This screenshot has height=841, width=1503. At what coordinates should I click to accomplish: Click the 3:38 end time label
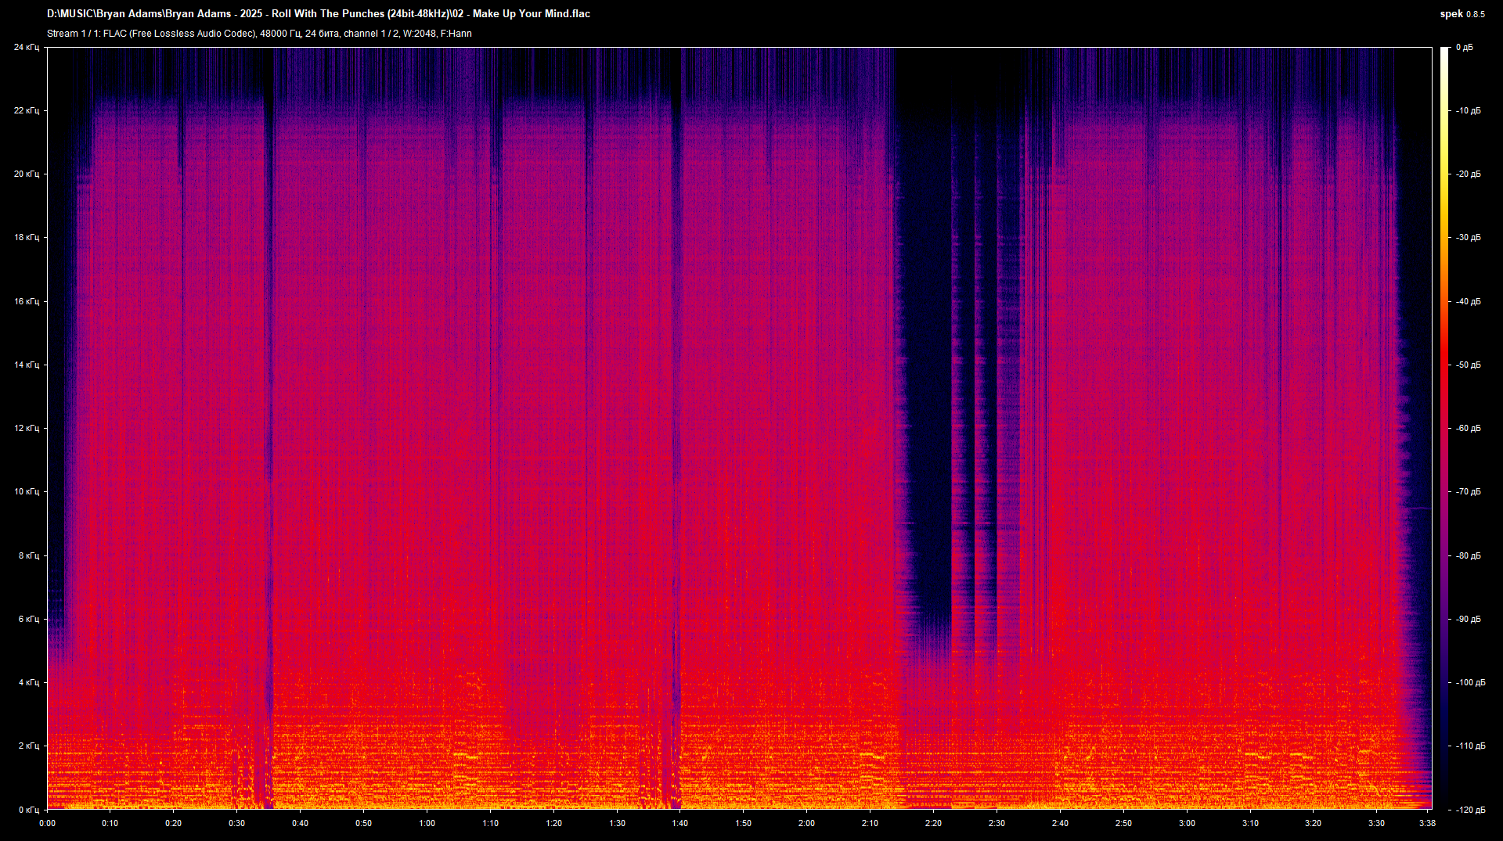1427,823
